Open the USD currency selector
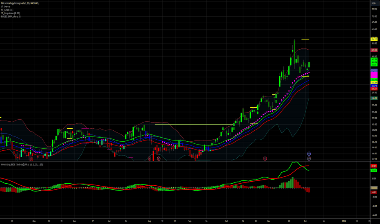 coord(373,3)
